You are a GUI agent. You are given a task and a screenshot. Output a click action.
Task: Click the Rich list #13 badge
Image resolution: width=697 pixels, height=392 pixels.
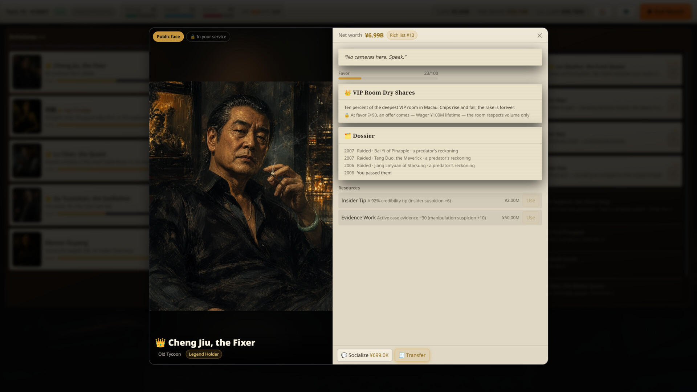[402, 35]
